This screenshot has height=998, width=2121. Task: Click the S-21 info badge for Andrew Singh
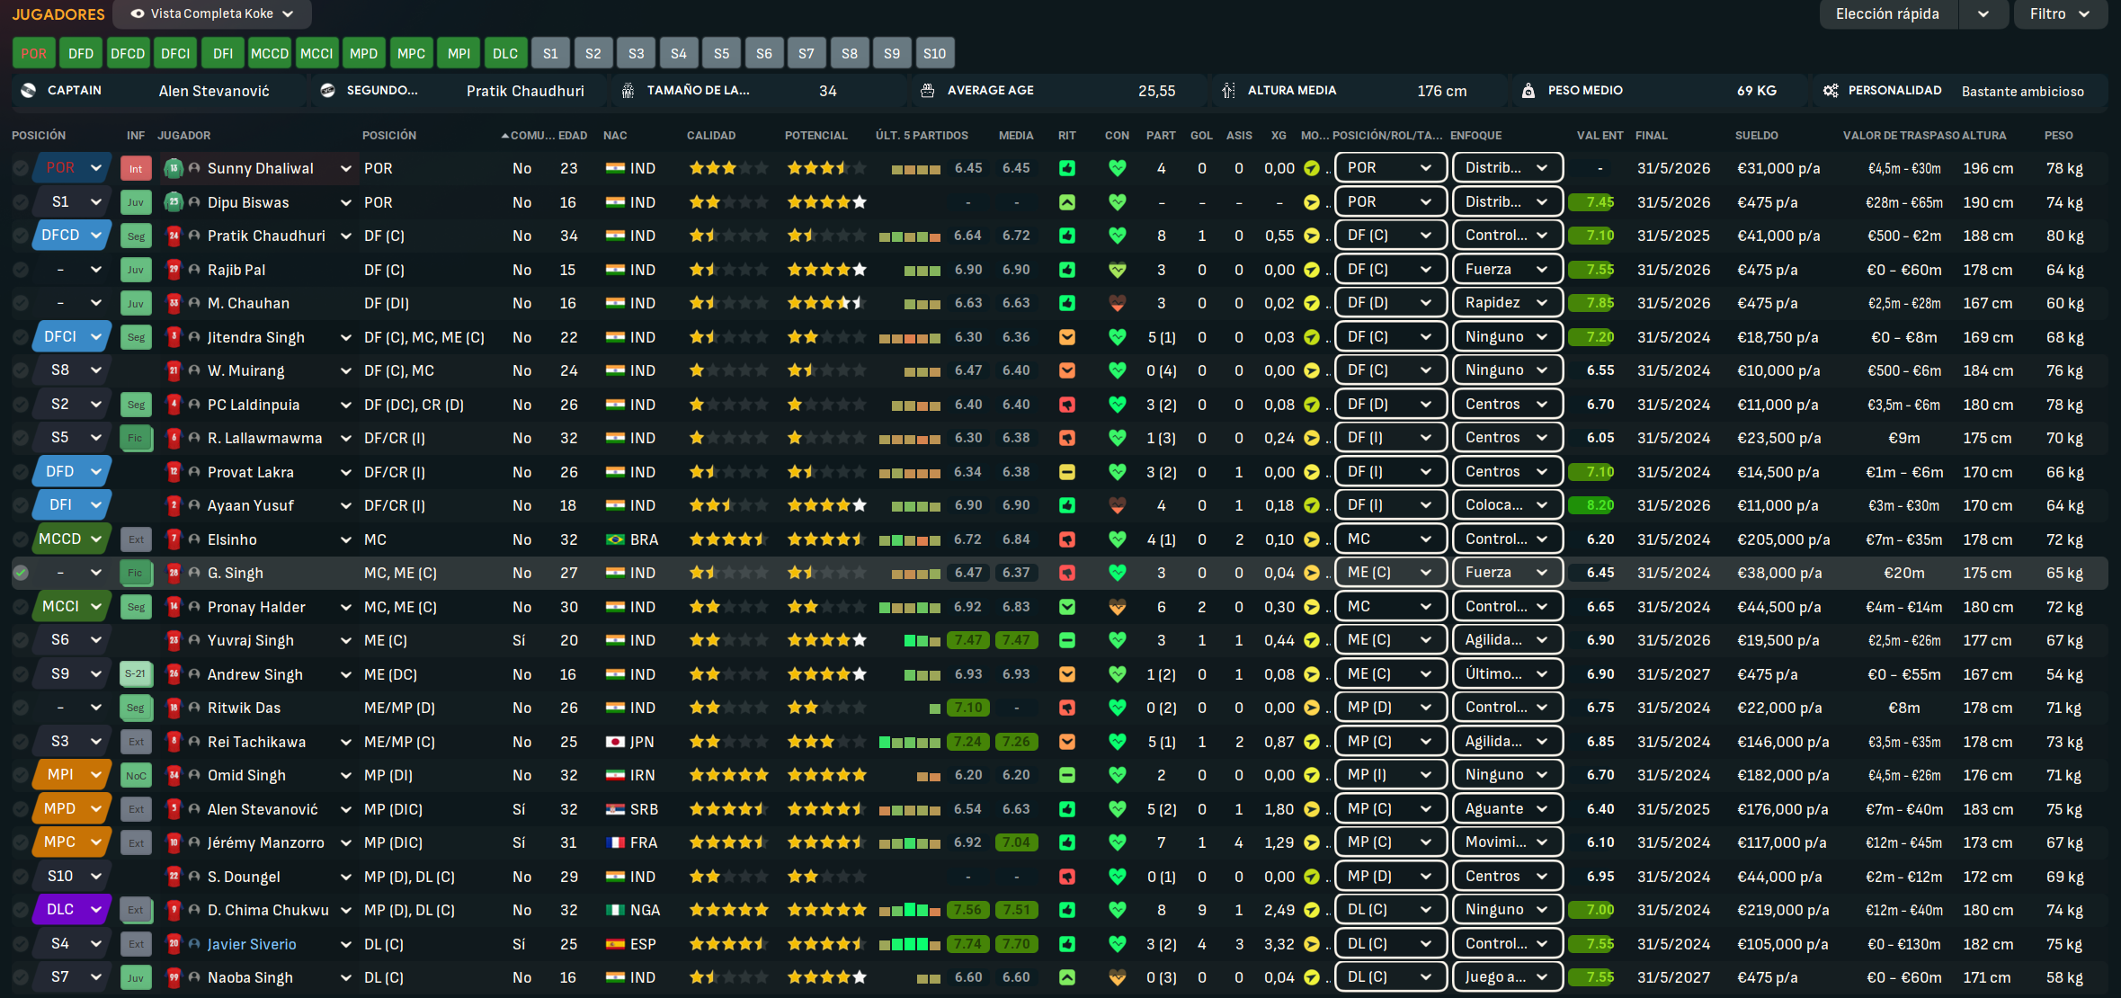click(136, 674)
